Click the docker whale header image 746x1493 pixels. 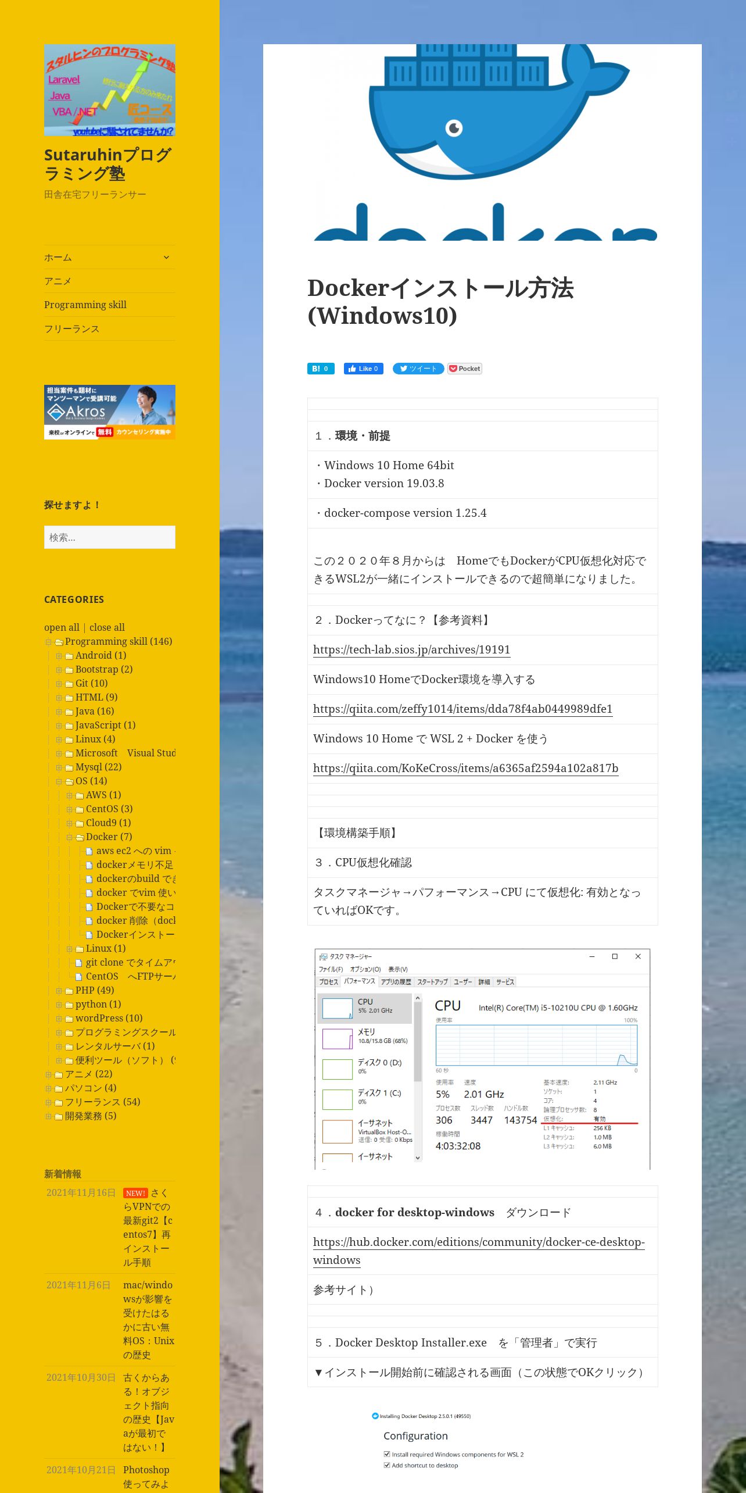482,142
